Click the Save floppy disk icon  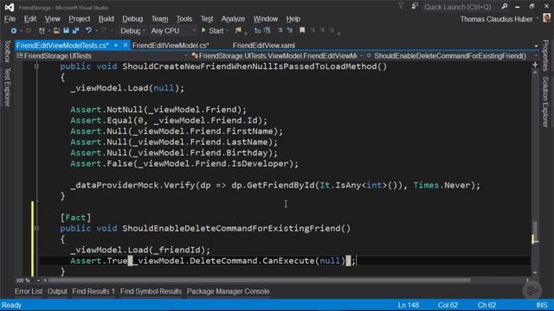click(x=66, y=31)
